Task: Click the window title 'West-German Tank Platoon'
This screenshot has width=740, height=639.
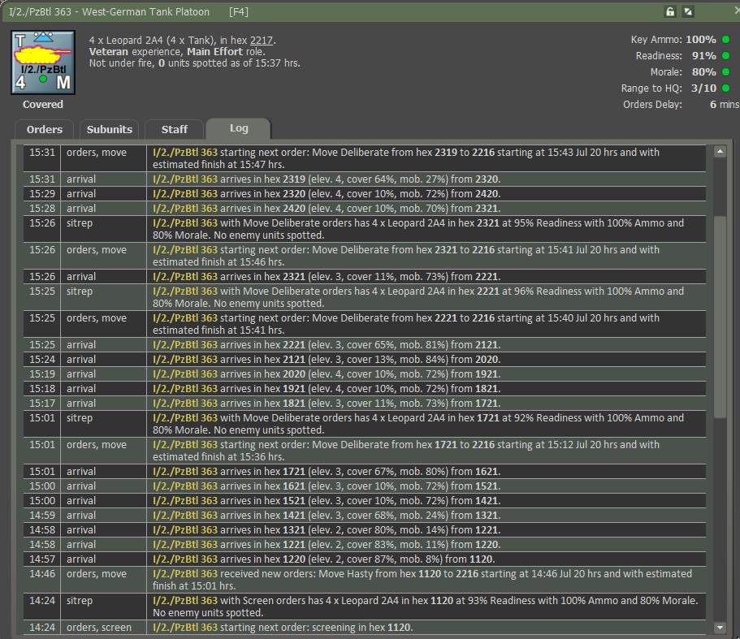Action: pos(146,12)
